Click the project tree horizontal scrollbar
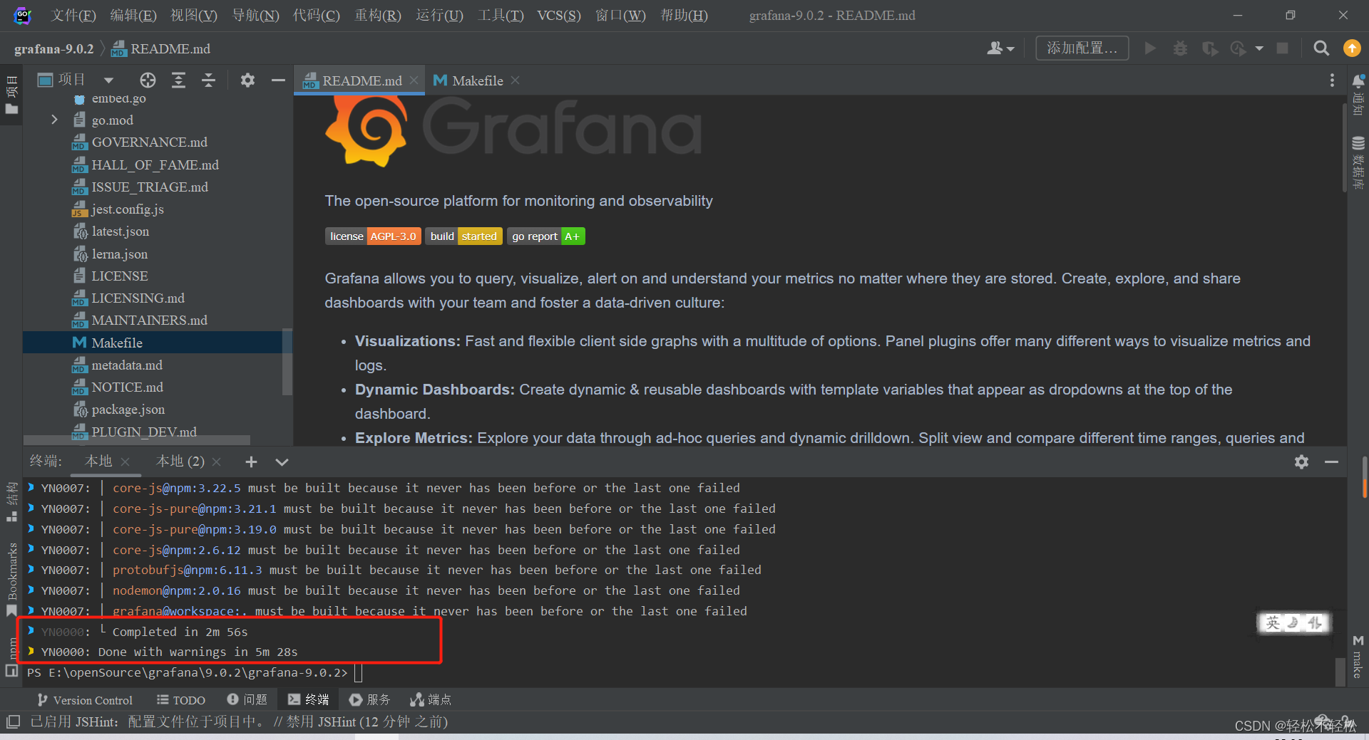Viewport: 1369px width, 740px height. click(x=137, y=440)
